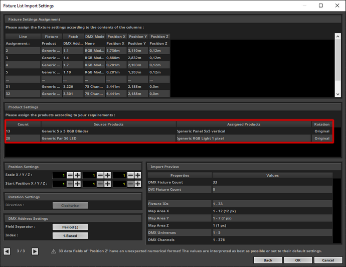Increase Start Position Z with plus
Image resolution: width=346 pixels, height=267 pixels.
coord(138,184)
